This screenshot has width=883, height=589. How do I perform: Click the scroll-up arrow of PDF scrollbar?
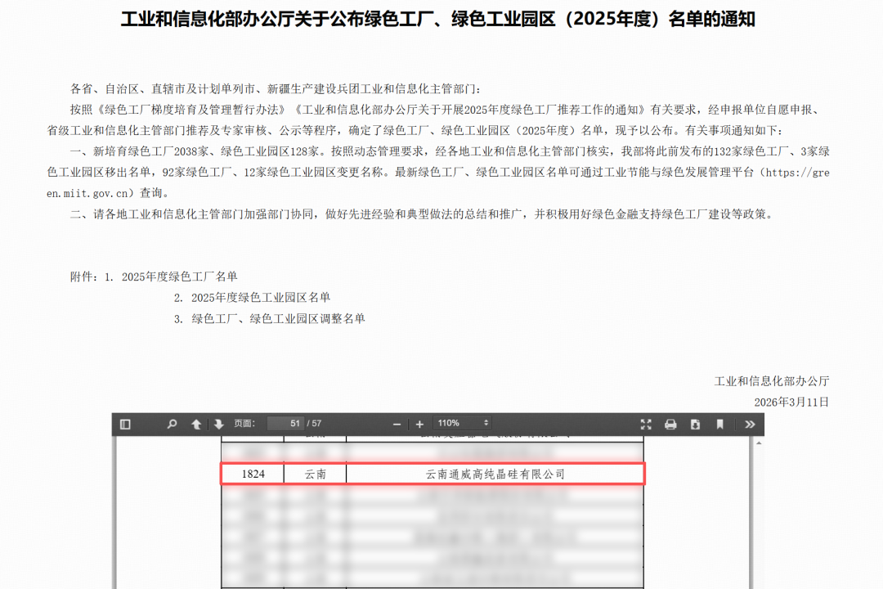point(759,443)
